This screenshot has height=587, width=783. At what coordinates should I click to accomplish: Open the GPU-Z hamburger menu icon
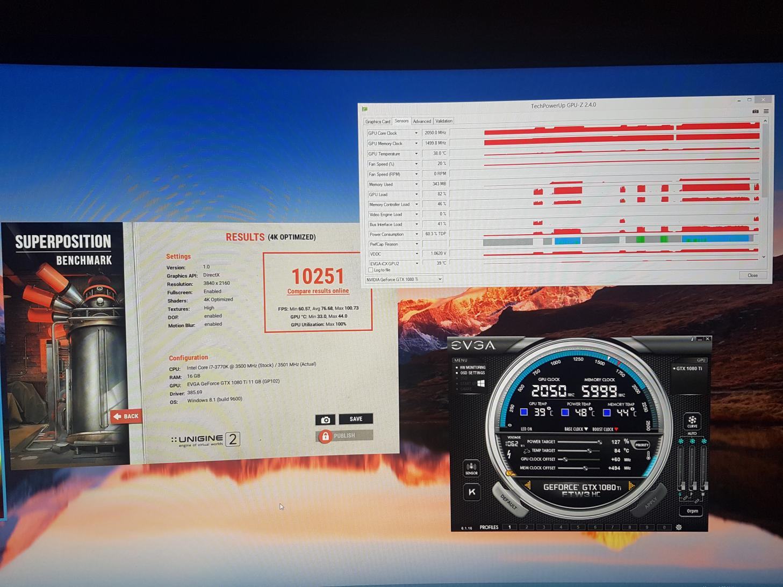pos(766,111)
